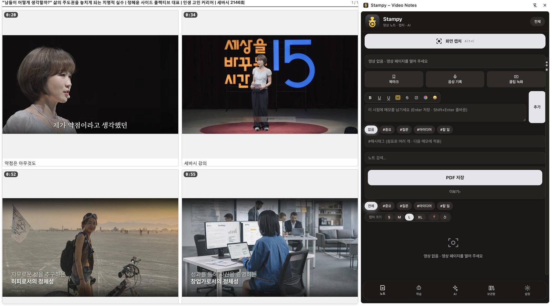Image resolution: width=552 pixels, height=306 pixels.
Task: Select capture size S
Action: [389, 217]
